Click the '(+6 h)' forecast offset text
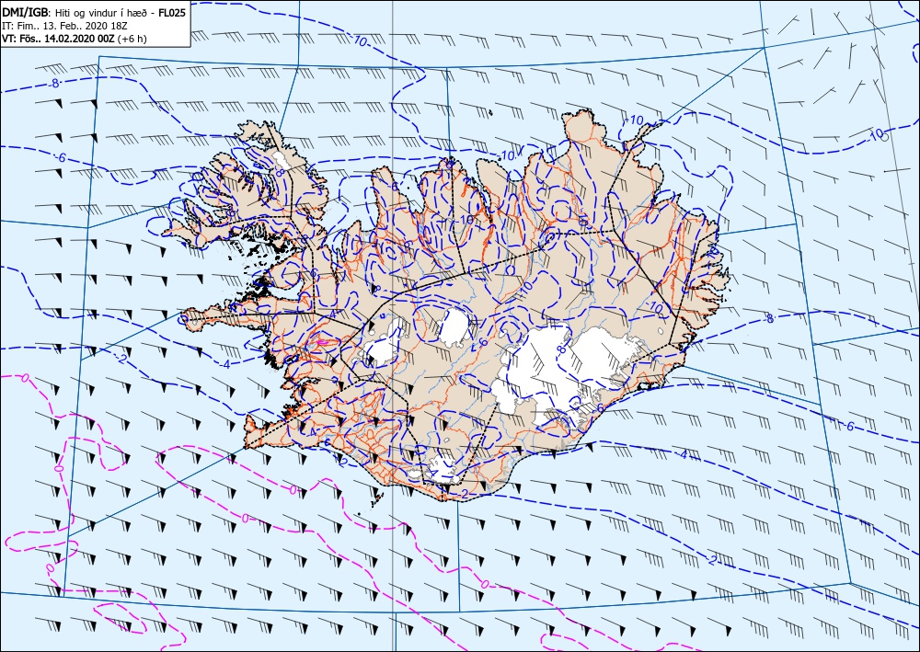Screen dimensions: 920x652 (132, 39)
